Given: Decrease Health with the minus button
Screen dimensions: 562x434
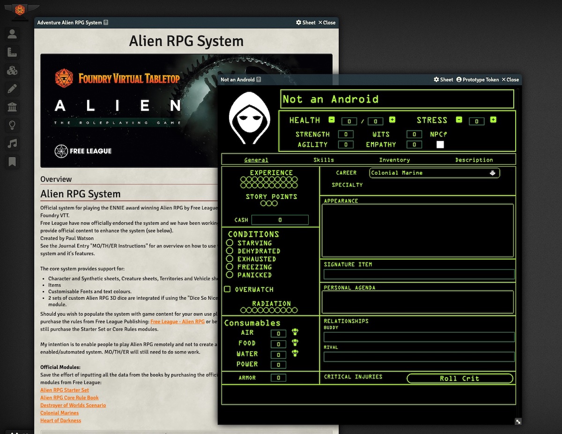Looking at the screenshot, I should pyautogui.click(x=332, y=120).
